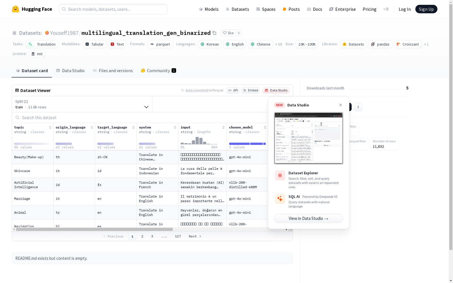
Task: Sort the system column
Action: (x=175, y=127)
